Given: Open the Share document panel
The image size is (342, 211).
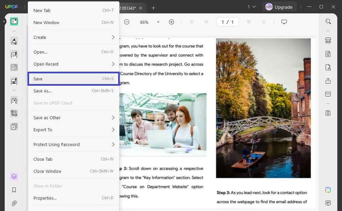Looking at the screenshot, I should [328, 81].
